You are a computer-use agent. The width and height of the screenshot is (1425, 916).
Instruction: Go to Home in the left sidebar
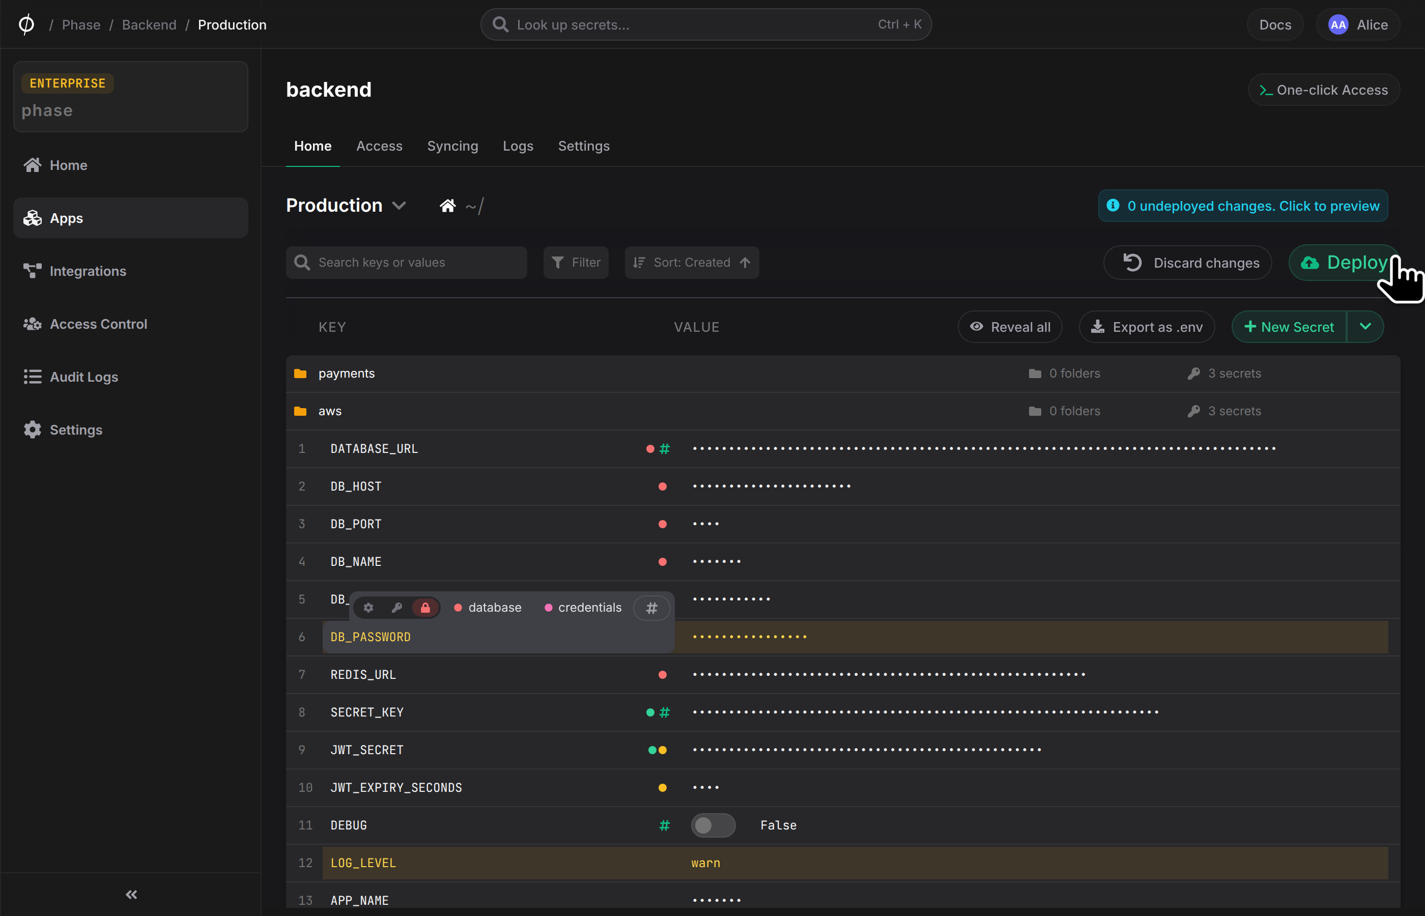click(130, 165)
